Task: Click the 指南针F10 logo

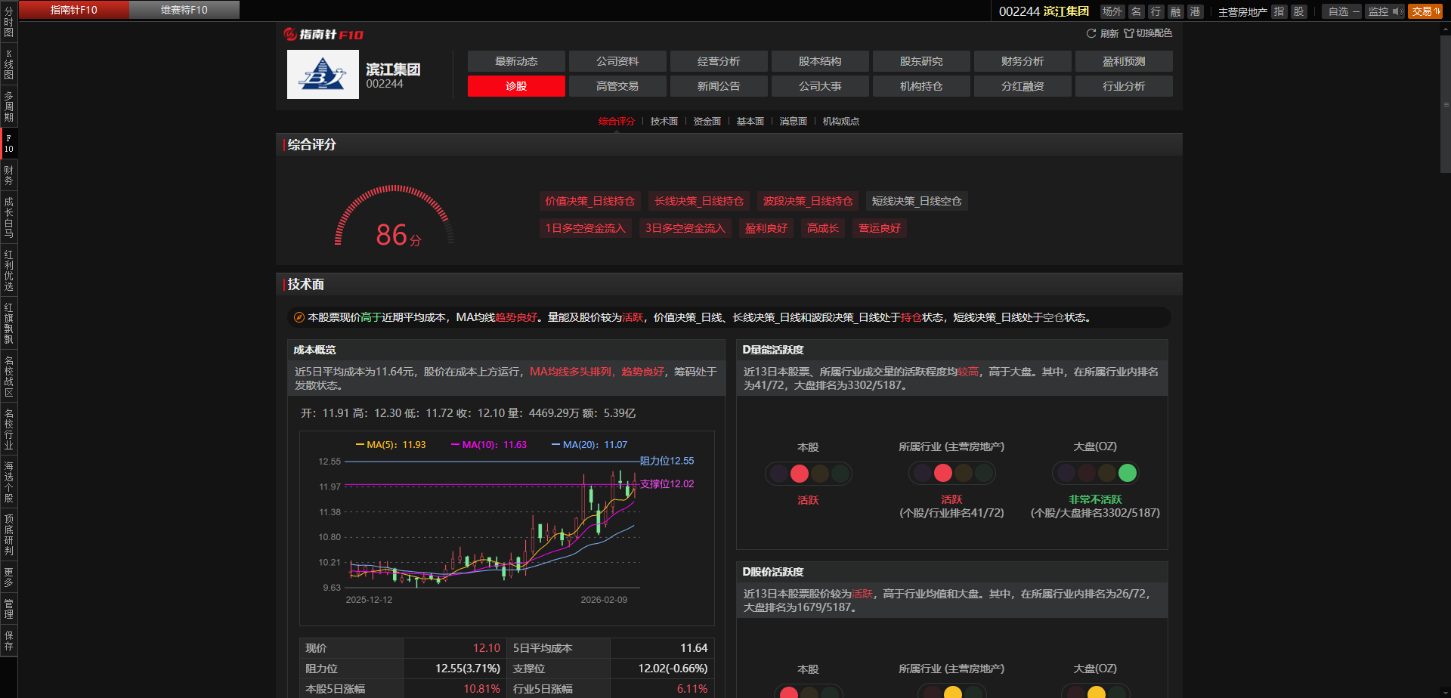Action: [323, 34]
